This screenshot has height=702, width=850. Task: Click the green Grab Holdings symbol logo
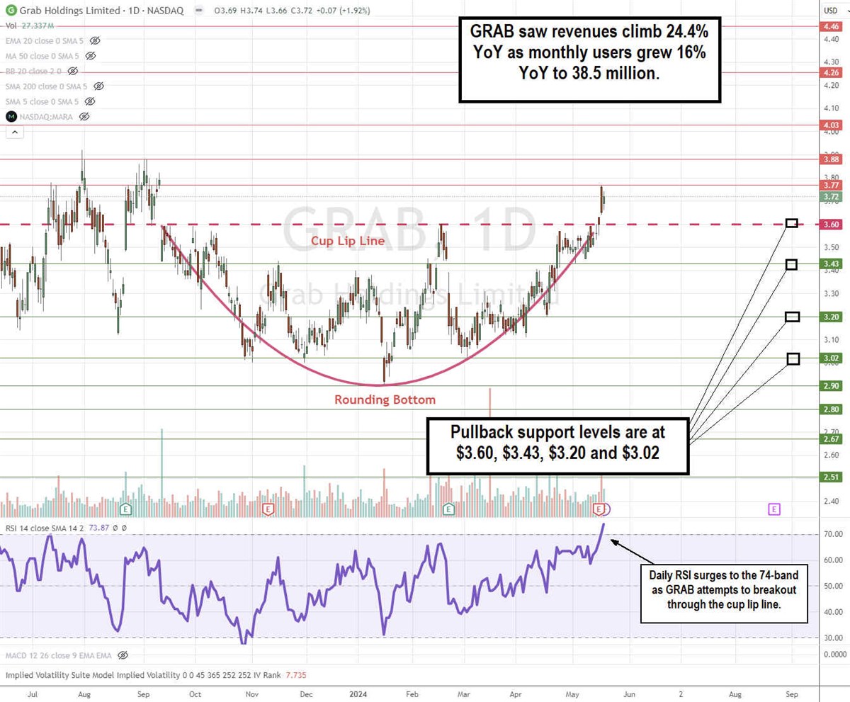click(12, 12)
